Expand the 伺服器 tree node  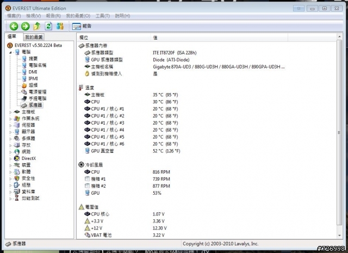[x=10, y=126]
